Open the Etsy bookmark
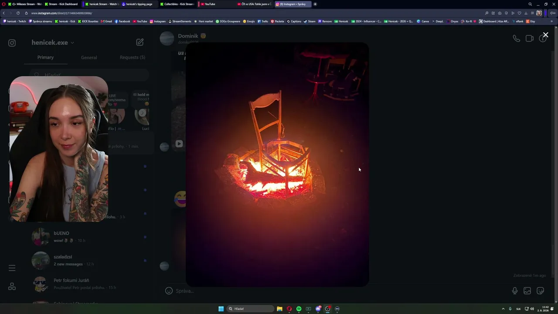This screenshot has width=558, height=314. click(x=531, y=21)
